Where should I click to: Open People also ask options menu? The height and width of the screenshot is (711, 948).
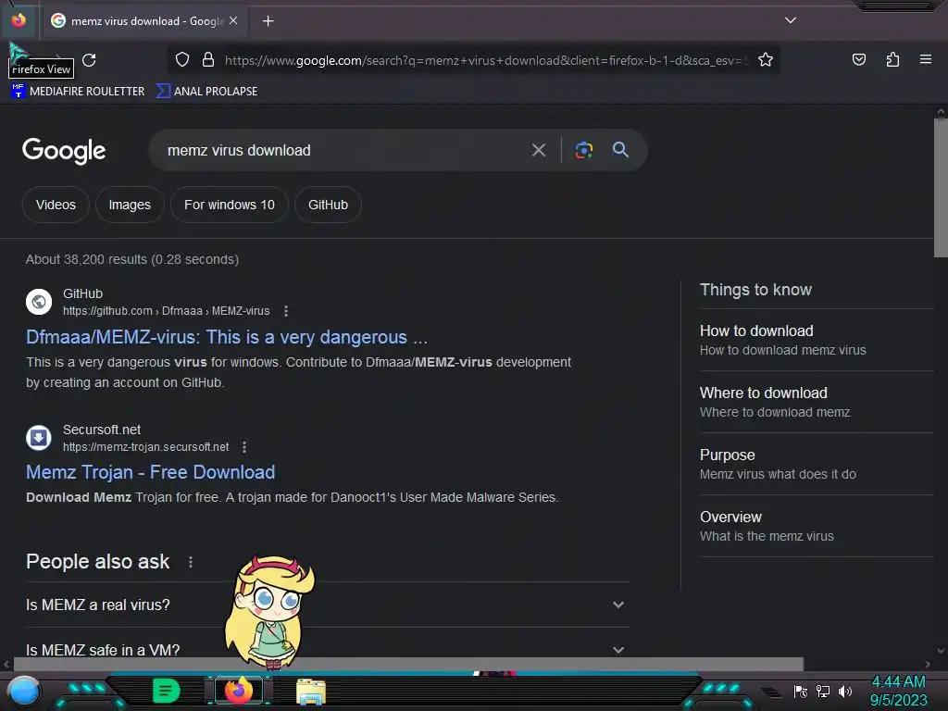click(191, 562)
